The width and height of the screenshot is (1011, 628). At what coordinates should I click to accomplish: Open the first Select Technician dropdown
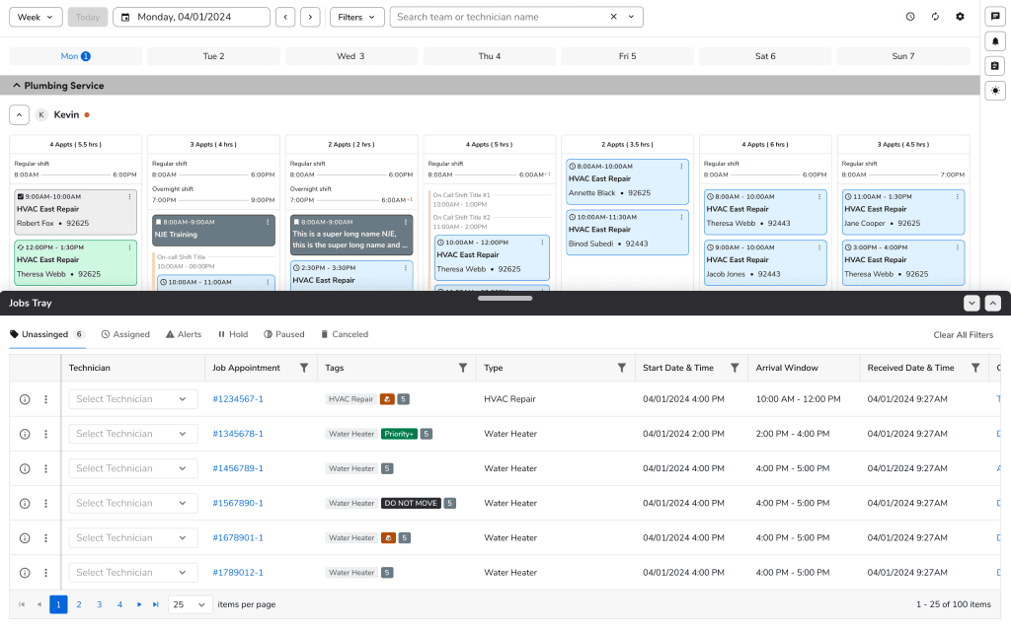132,398
